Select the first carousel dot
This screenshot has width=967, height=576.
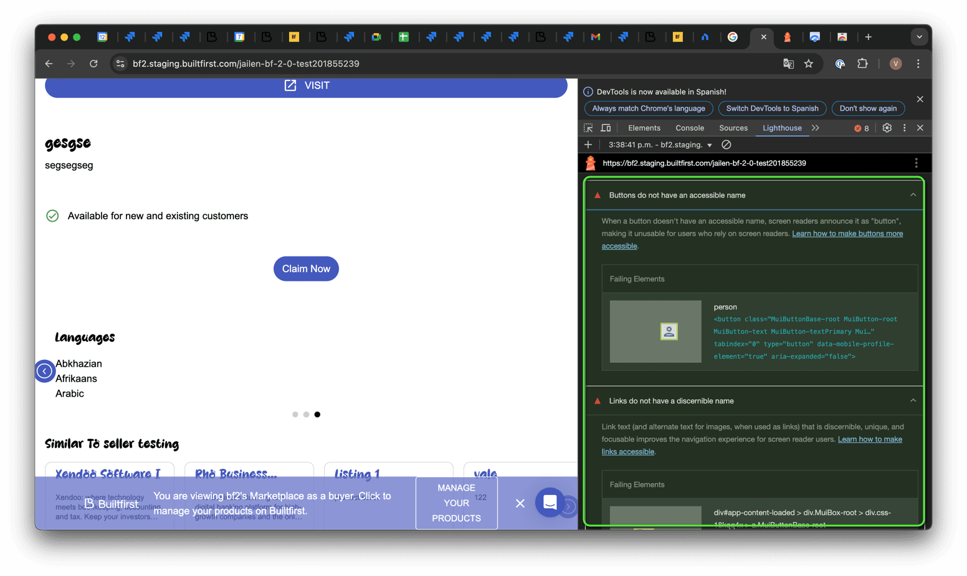coord(295,415)
